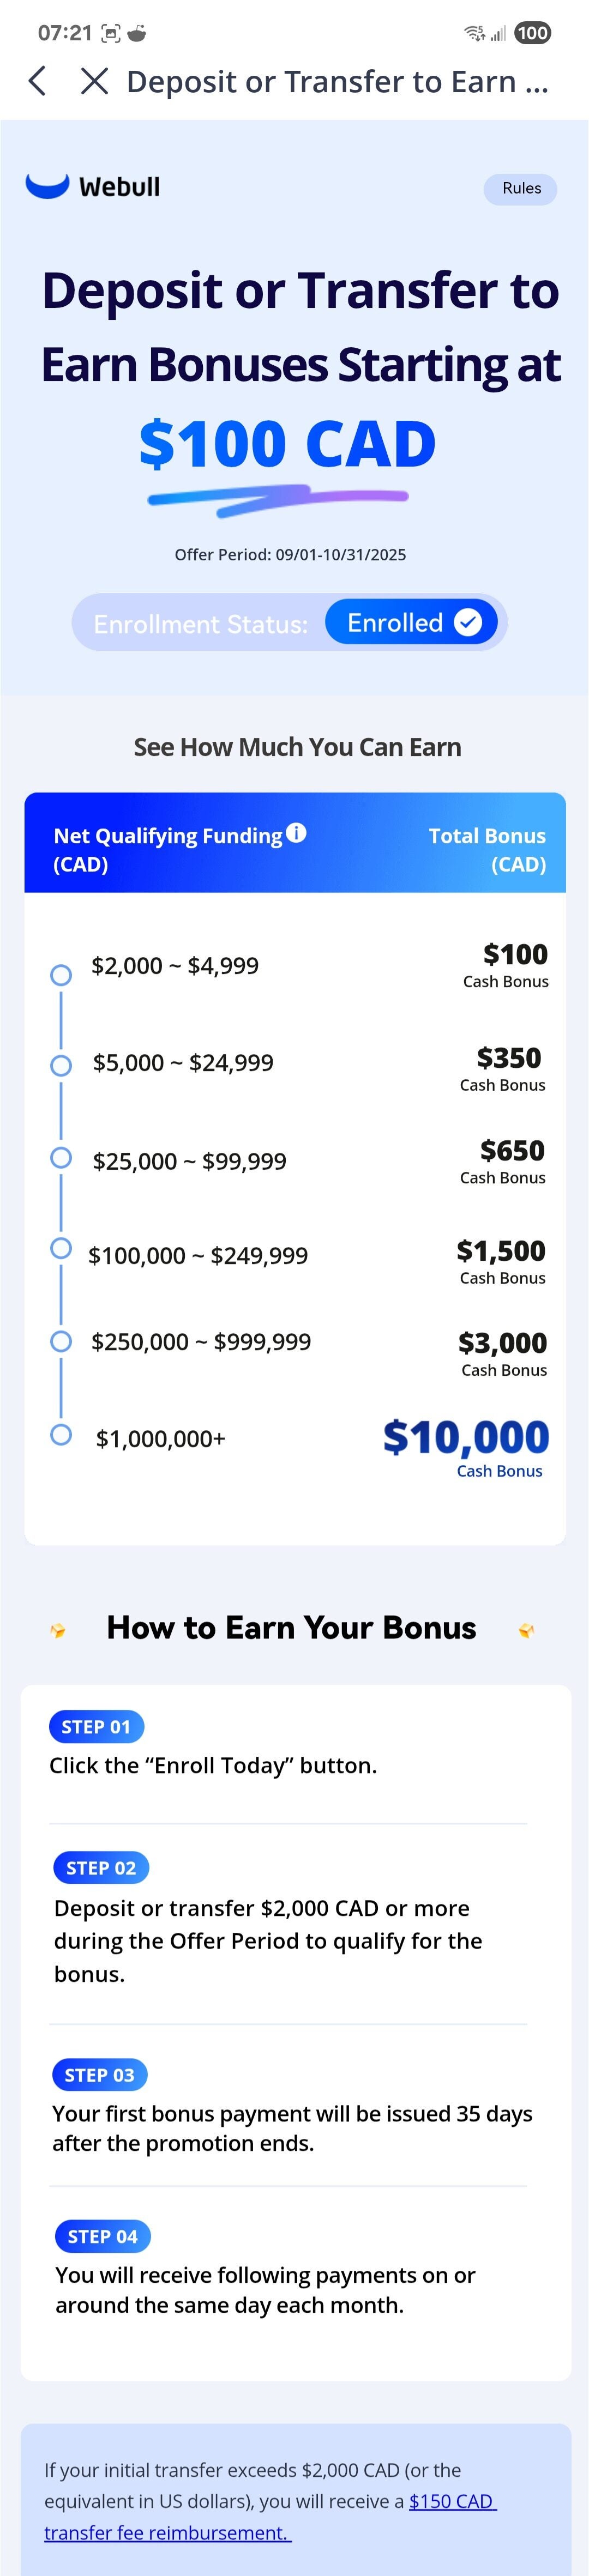Tap the Enrolled status checkmark icon
Image resolution: width=589 pixels, height=2576 pixels.
[468, 622]
